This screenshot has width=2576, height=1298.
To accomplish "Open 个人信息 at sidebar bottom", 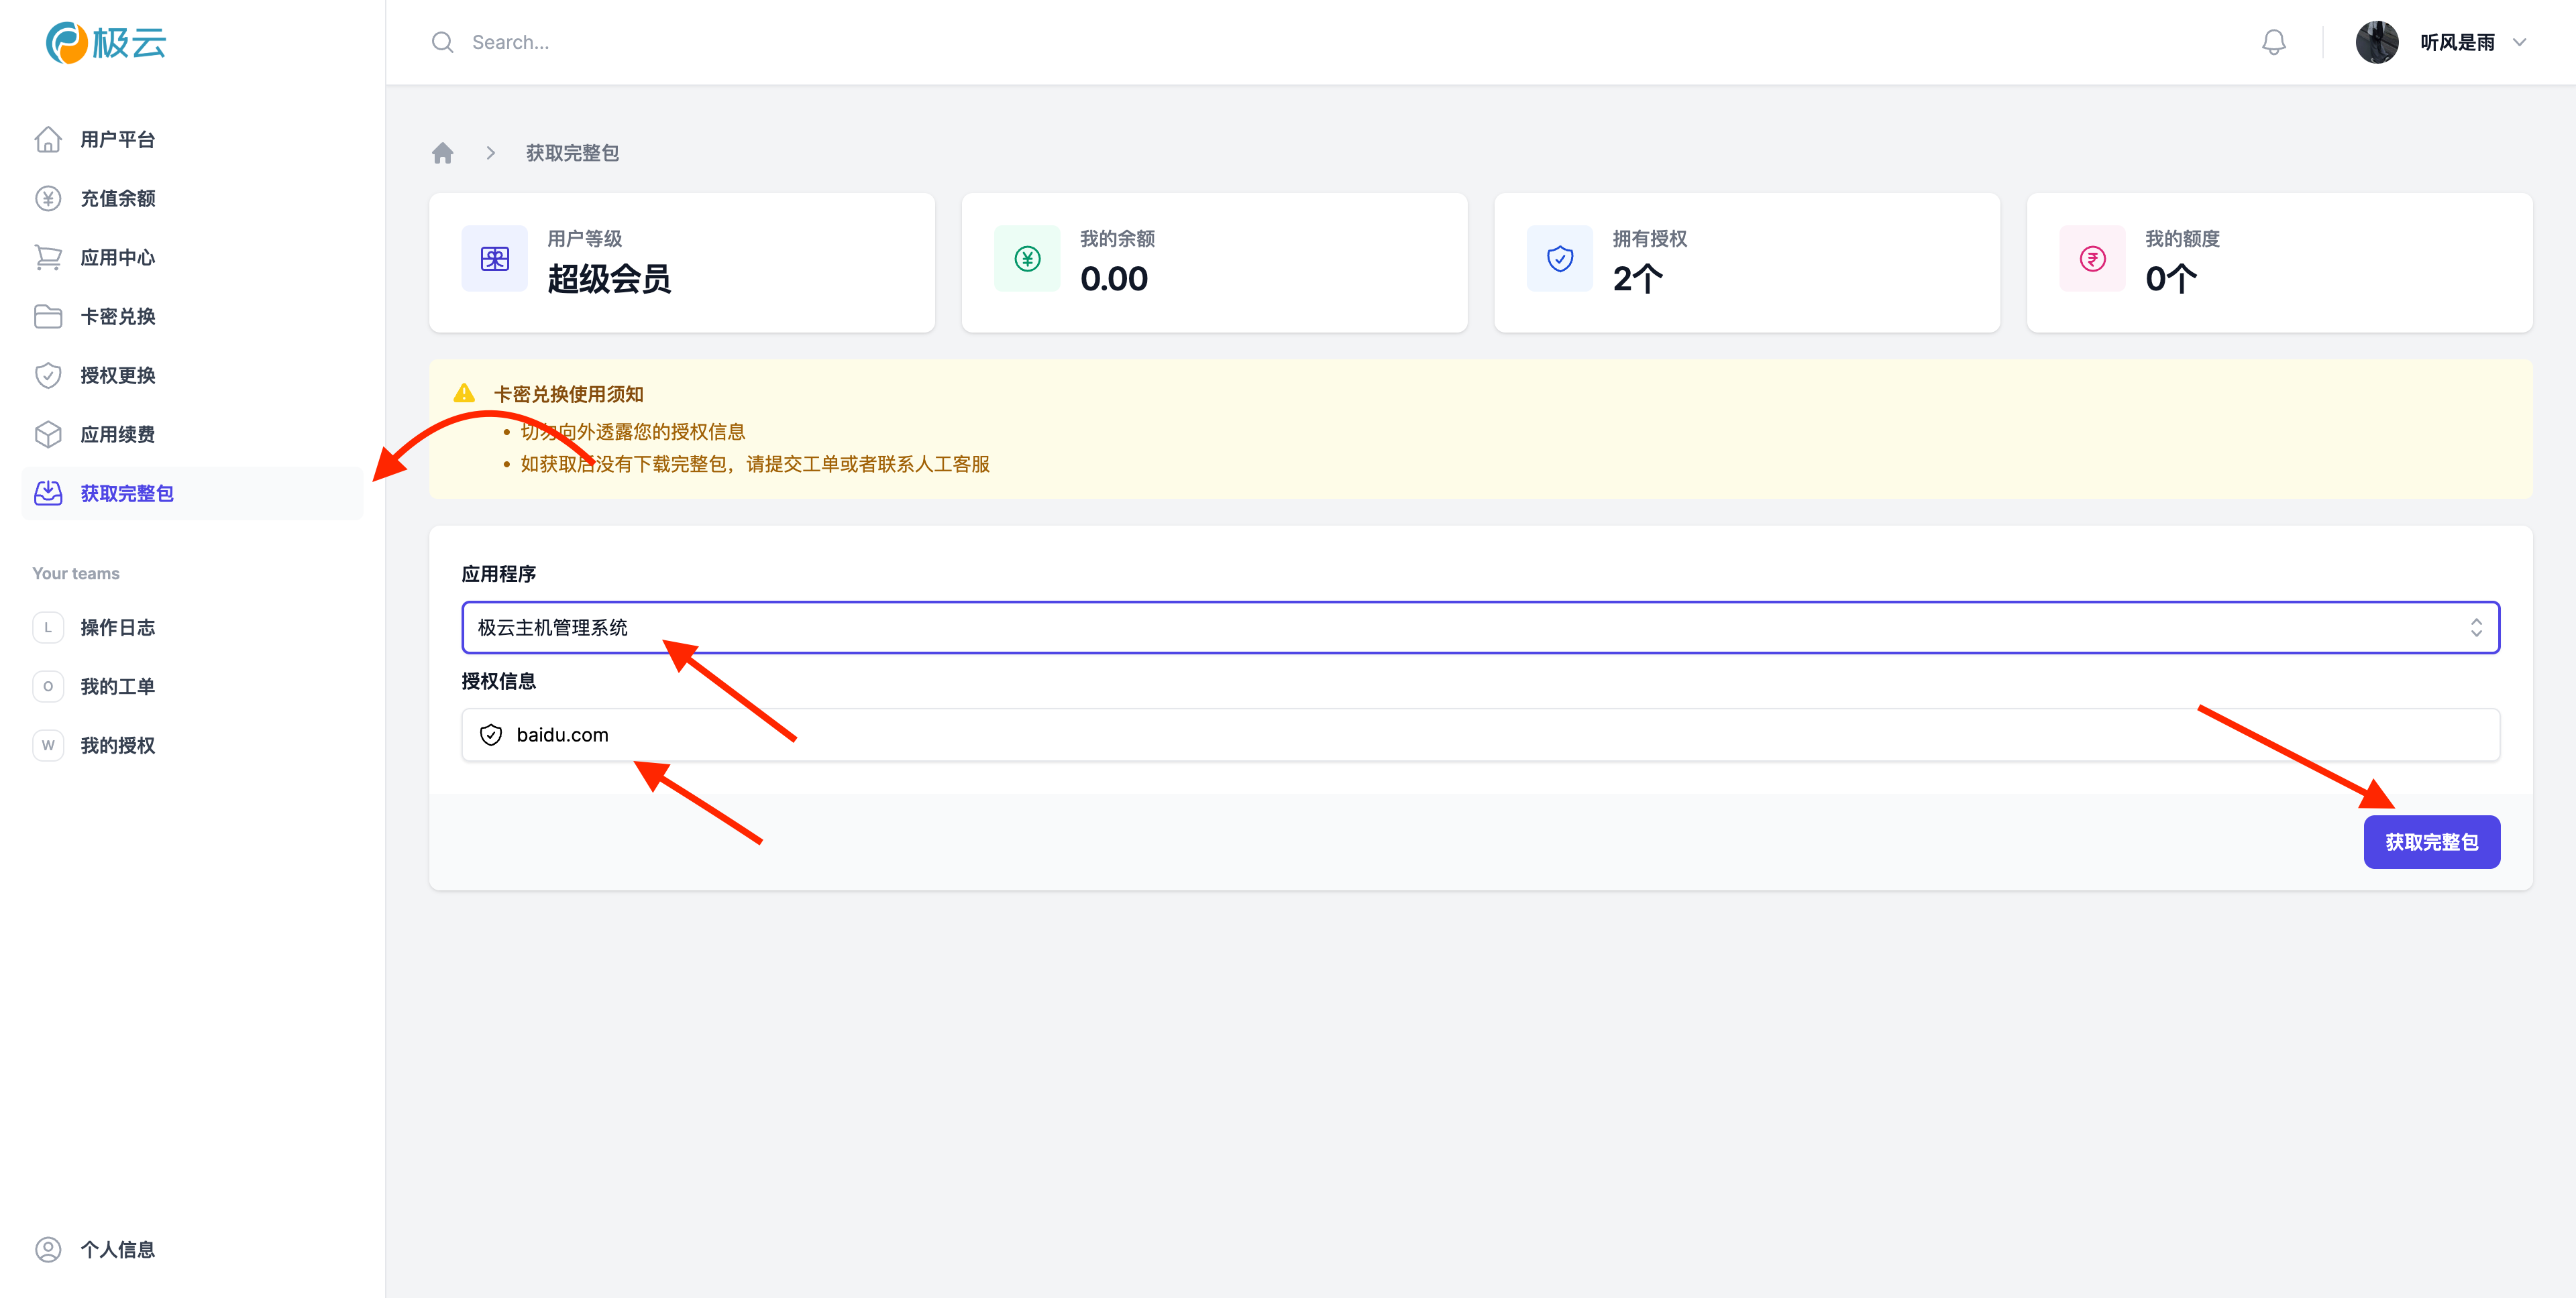I will [x=117, y=1249].
